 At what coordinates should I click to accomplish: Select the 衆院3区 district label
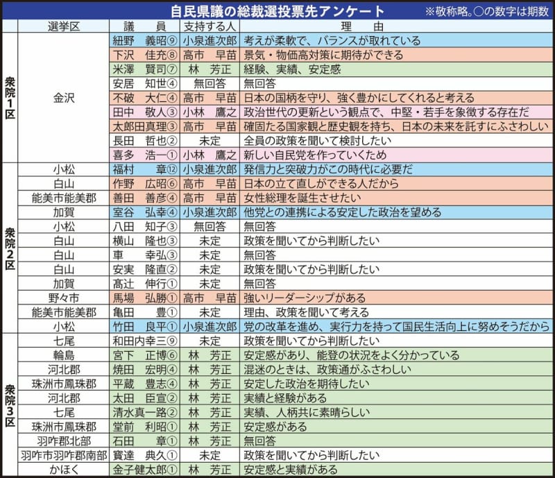coord(9,404)
